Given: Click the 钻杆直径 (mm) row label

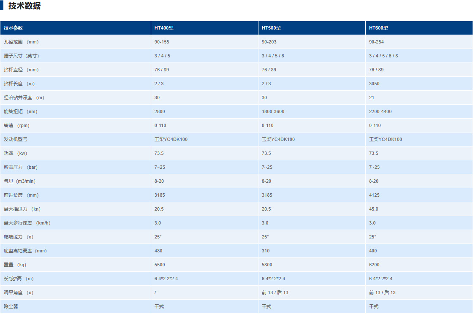Looking at the screenshot, I should (x=21, y=70).
